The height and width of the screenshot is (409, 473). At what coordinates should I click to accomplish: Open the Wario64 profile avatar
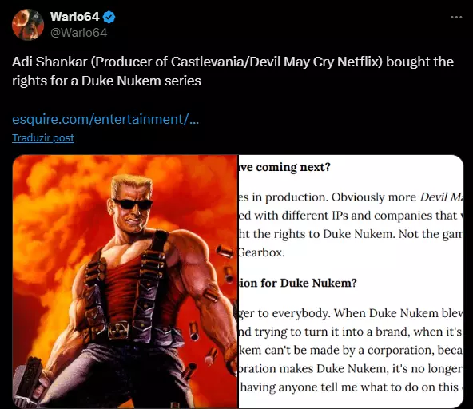coord(28,25)
